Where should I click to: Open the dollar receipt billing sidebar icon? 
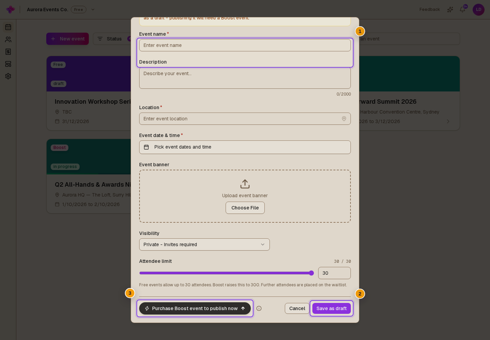coord(8,52)
